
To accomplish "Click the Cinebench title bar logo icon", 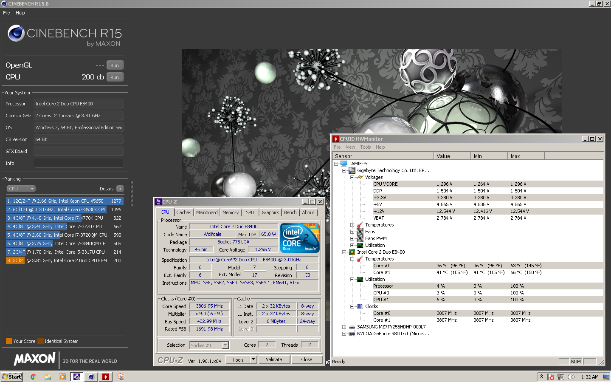I will pyautogui.click(x=4, y=4).
